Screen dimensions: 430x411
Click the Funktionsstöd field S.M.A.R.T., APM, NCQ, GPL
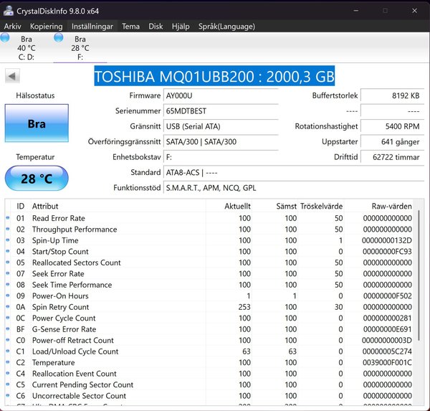point(294,188)
